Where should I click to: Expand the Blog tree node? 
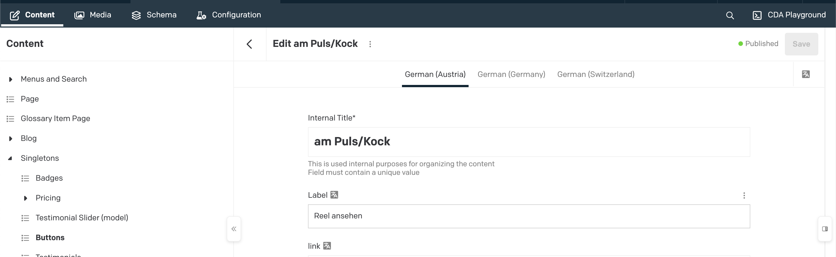pos(11,138)
